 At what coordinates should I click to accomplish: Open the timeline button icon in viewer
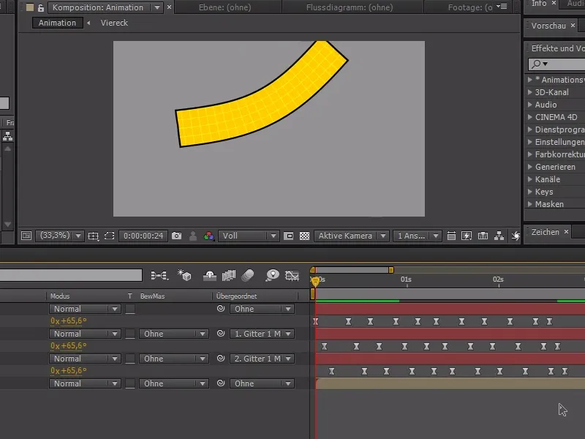483,236
